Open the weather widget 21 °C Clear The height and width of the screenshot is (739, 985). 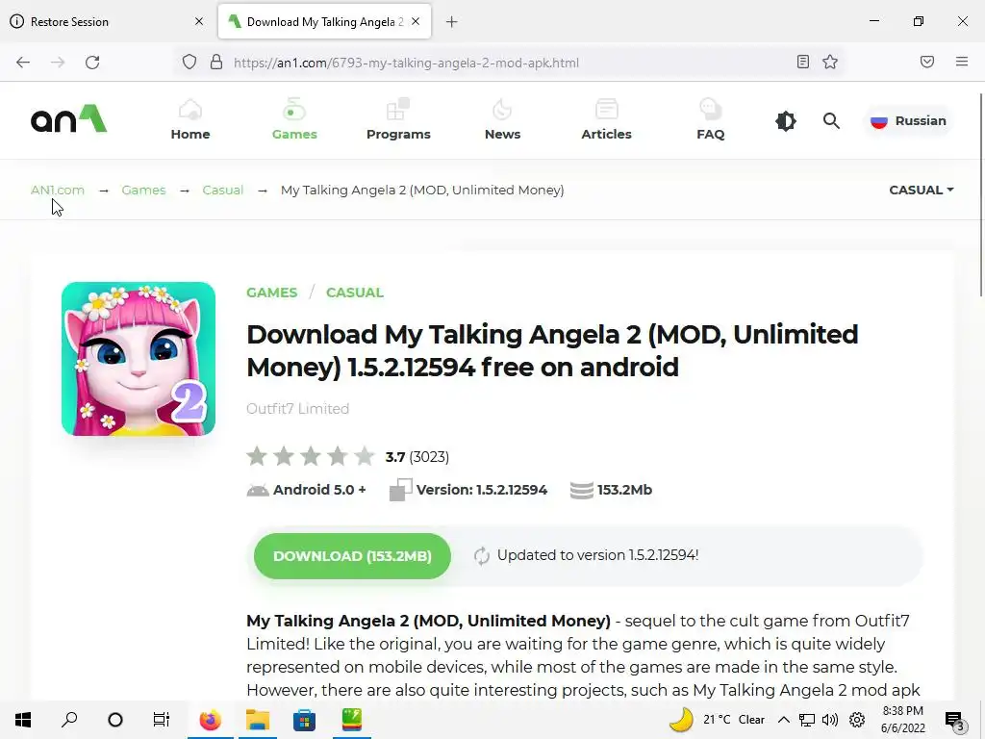point(718,720)
